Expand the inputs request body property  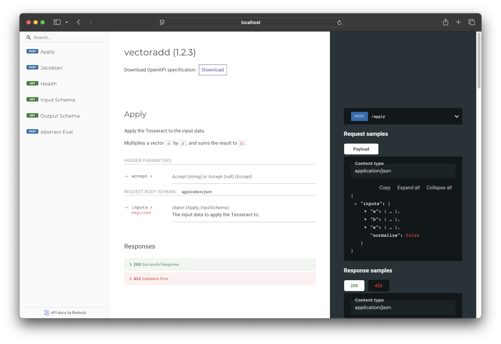[142, 207]
